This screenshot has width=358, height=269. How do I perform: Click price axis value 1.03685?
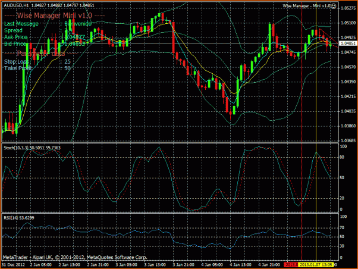coord(348,140)
